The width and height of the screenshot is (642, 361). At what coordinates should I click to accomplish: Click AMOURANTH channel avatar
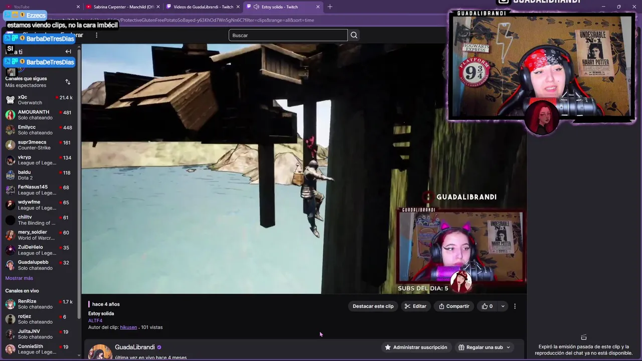[10, 115]
